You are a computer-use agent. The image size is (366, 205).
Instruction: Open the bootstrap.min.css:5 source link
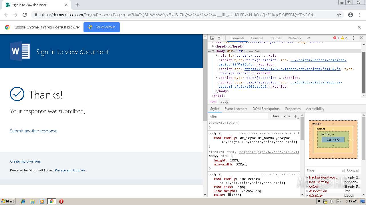tap(280, 174)
